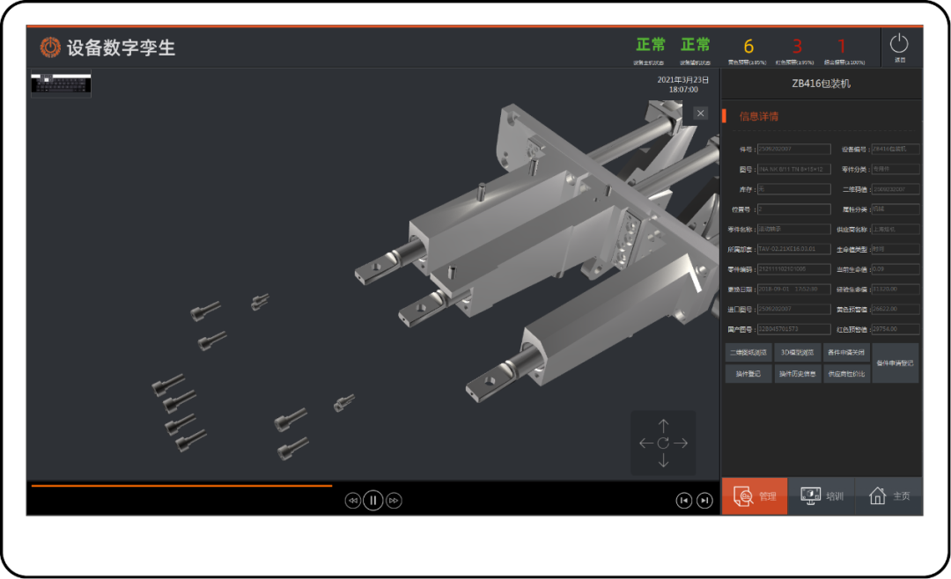The width and height of the screenshot is (951, 579).
Task: Click the rotate view center icon
Action: click(663, 443)
